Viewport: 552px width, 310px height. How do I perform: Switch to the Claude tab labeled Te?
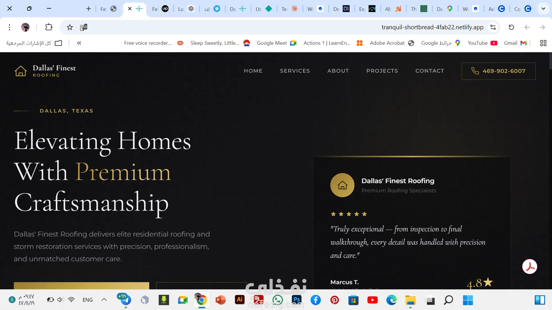pyautogui.click(x=289, y=9)
